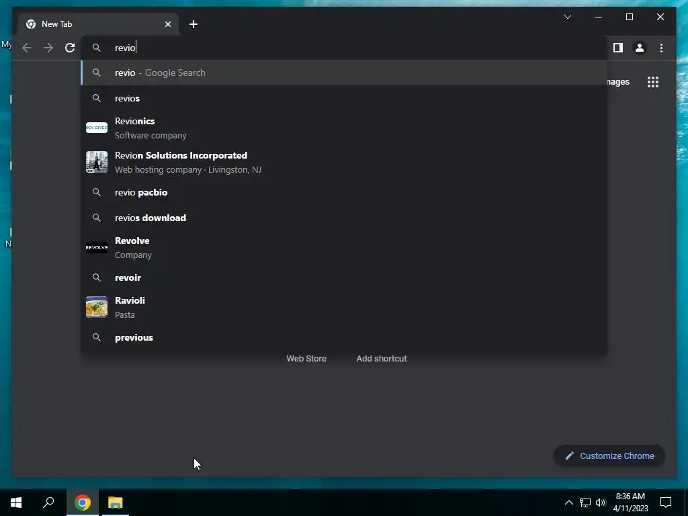The height and width of the screenshot is (516, 688).
Task: Click the Chrome forward arrow
Action: (x=48, y=48)
